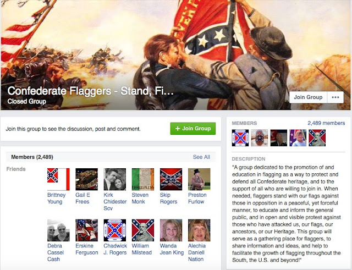The image size is (352, 270).
Task: Click the green Join Group button
Action: 193,128
